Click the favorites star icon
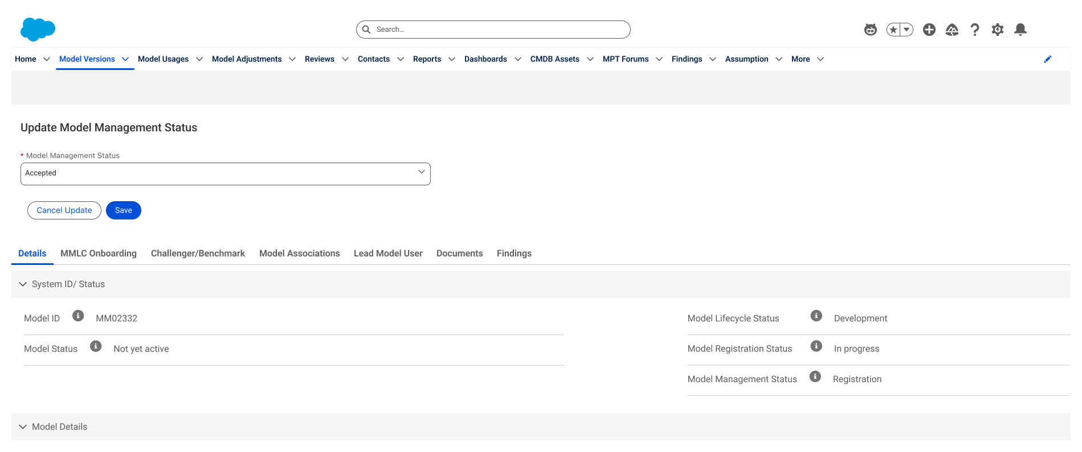The height and width of the screenshot is (452, 1082). click(893, 30)
